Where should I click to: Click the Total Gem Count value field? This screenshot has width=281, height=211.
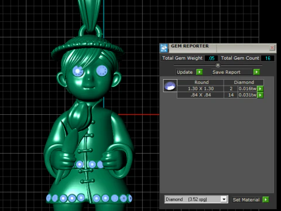(x=268, y=58)
